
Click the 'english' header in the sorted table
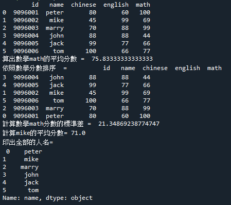tap(187, 69)
